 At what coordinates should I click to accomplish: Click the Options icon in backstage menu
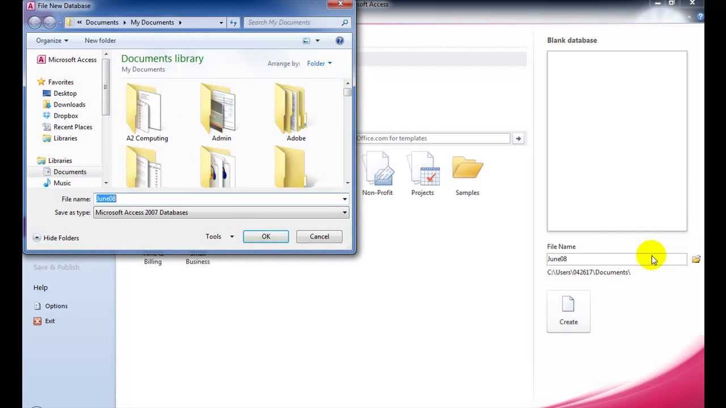(x=37, y=306)
